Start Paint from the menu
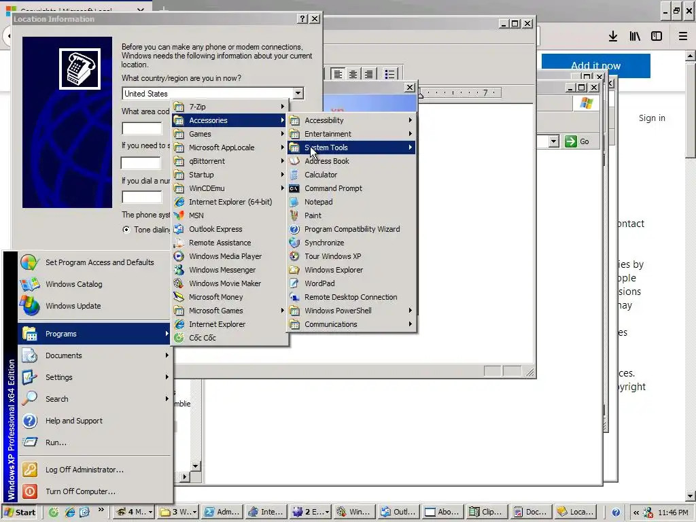 [x=351, y=215]
